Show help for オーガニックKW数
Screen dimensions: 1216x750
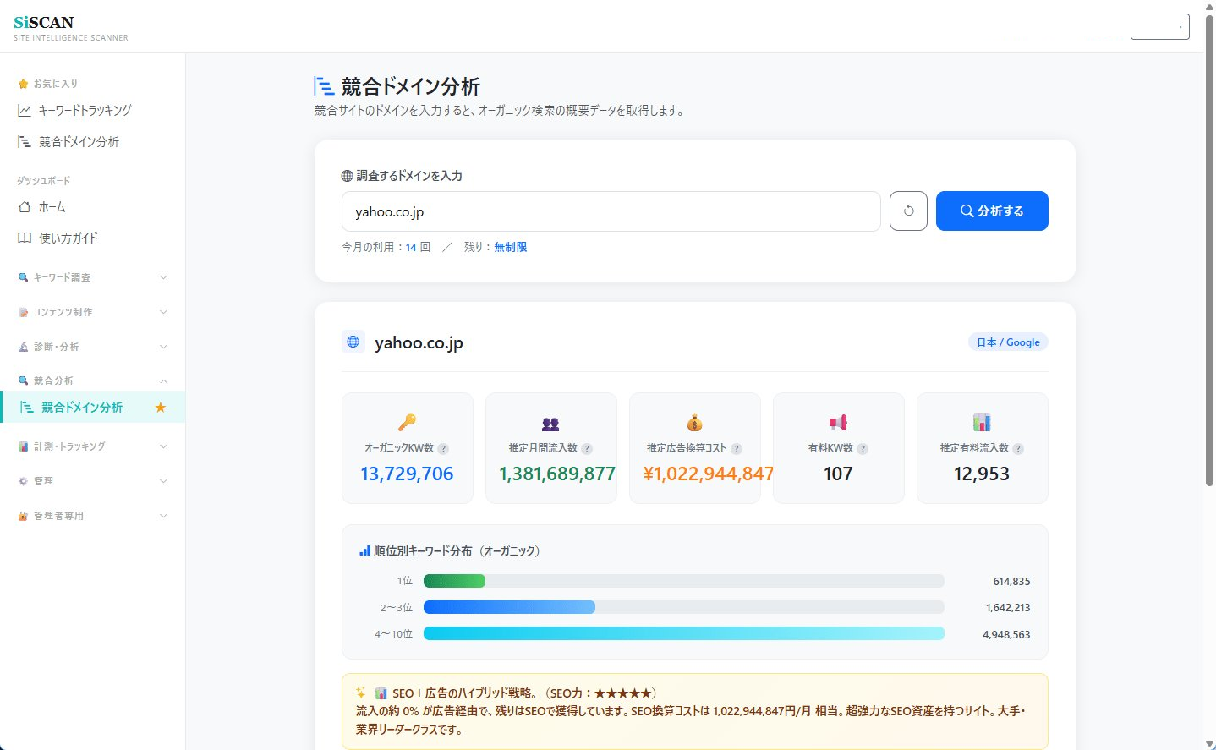pos(443,449)
